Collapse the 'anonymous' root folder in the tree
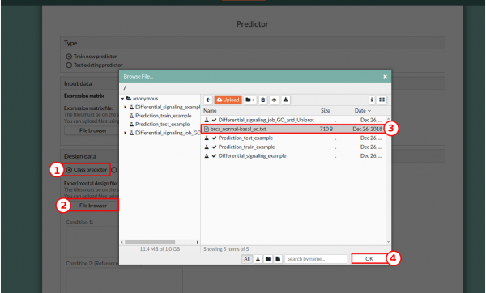This screenshot has height=293, width=486. [x=123, y=99]
